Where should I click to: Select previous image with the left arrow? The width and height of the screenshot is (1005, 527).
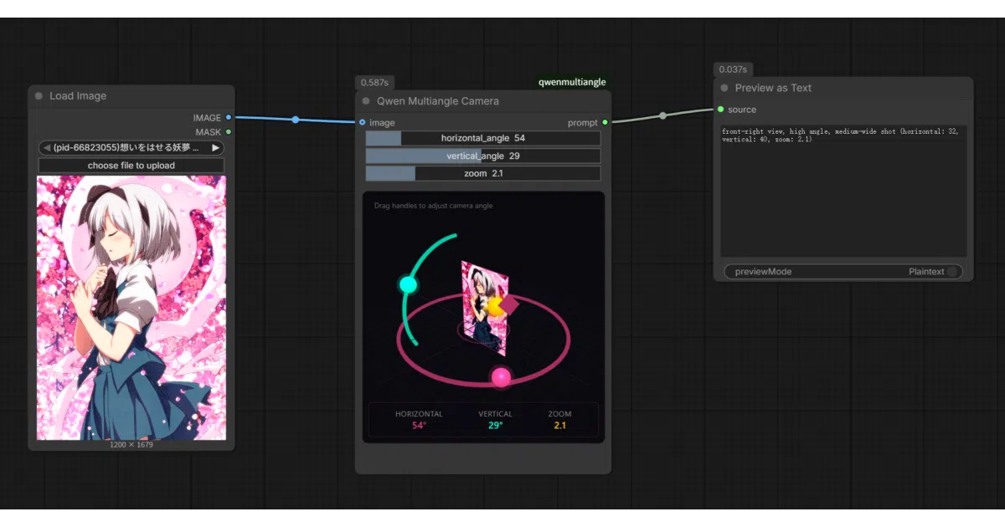[46, 148]
